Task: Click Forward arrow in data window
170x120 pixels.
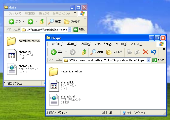Action: (30, 22)
